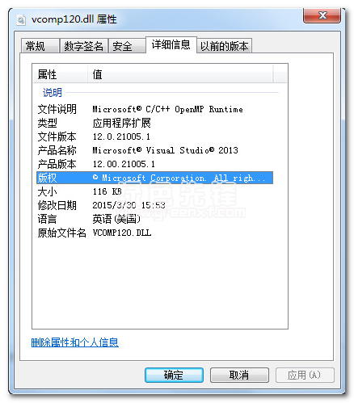Open the 删除属性和个人信息 link
The height and width of the screenshot is (403, 354).
pyautogui.click(x=75, y=342)
